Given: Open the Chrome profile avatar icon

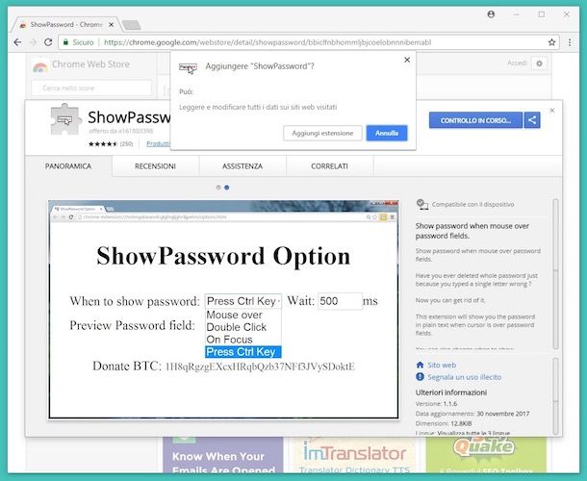Looking at the screenshot, I should coord(491,14).
